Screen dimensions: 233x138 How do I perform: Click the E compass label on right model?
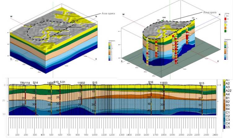[218, 61]
